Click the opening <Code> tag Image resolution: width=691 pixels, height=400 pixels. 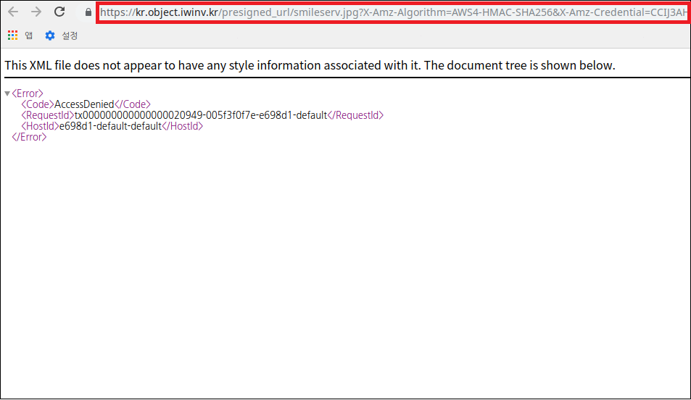tap(38, 104)
